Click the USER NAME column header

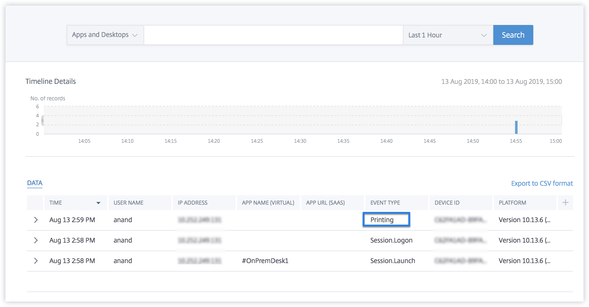pyautogui.click(x=128, y=203)
